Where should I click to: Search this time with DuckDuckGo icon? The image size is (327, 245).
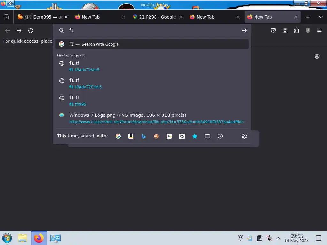click(156, 136)
